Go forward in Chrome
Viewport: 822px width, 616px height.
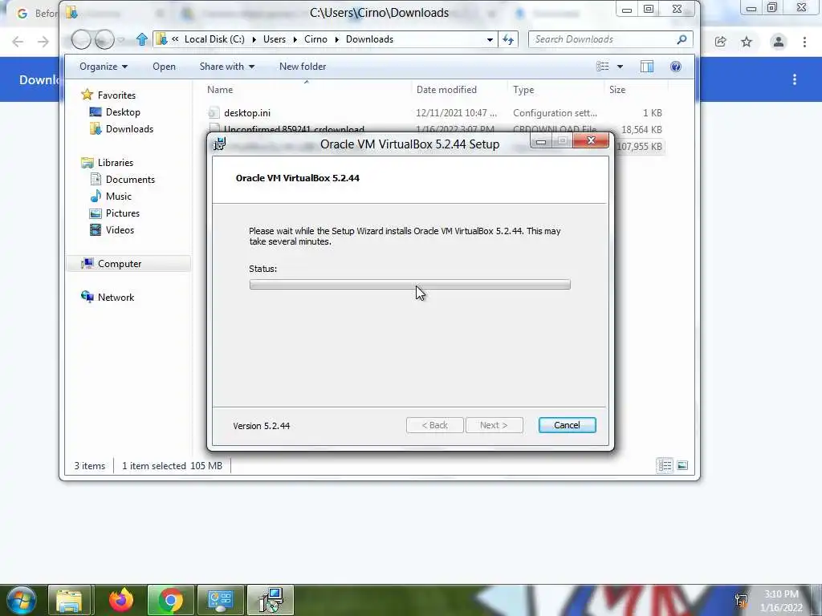pos(43,42)
